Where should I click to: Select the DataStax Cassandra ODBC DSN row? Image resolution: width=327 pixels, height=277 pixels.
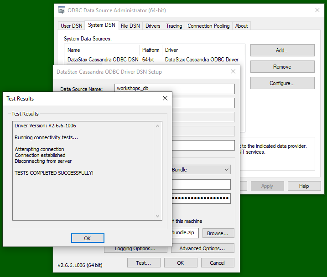click(x=154, y=60)
